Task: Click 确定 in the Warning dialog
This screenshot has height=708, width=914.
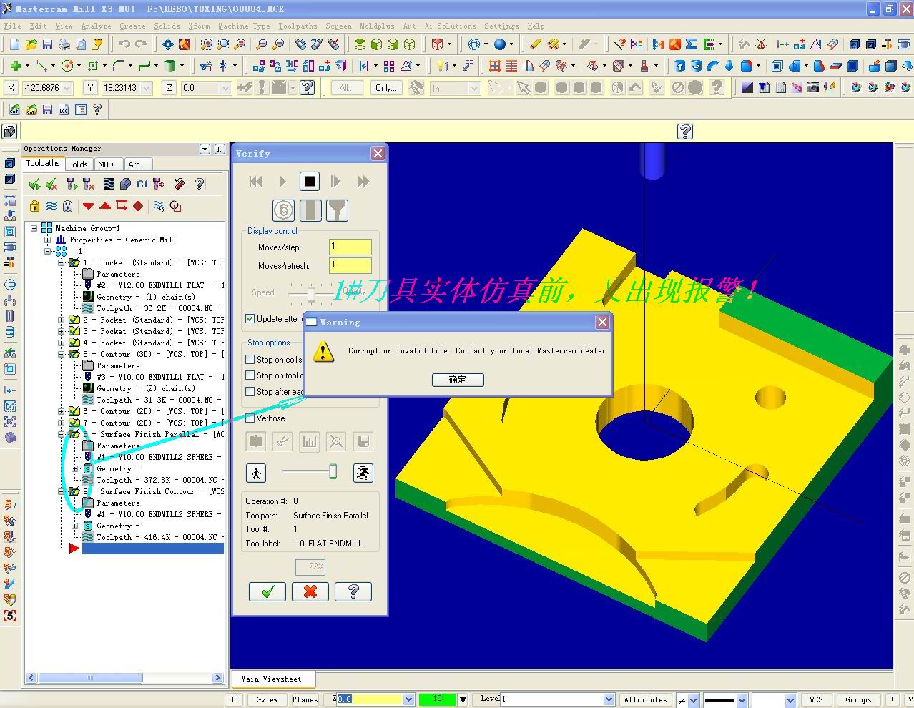Action: pyautogui.click(x=458, y=380)
